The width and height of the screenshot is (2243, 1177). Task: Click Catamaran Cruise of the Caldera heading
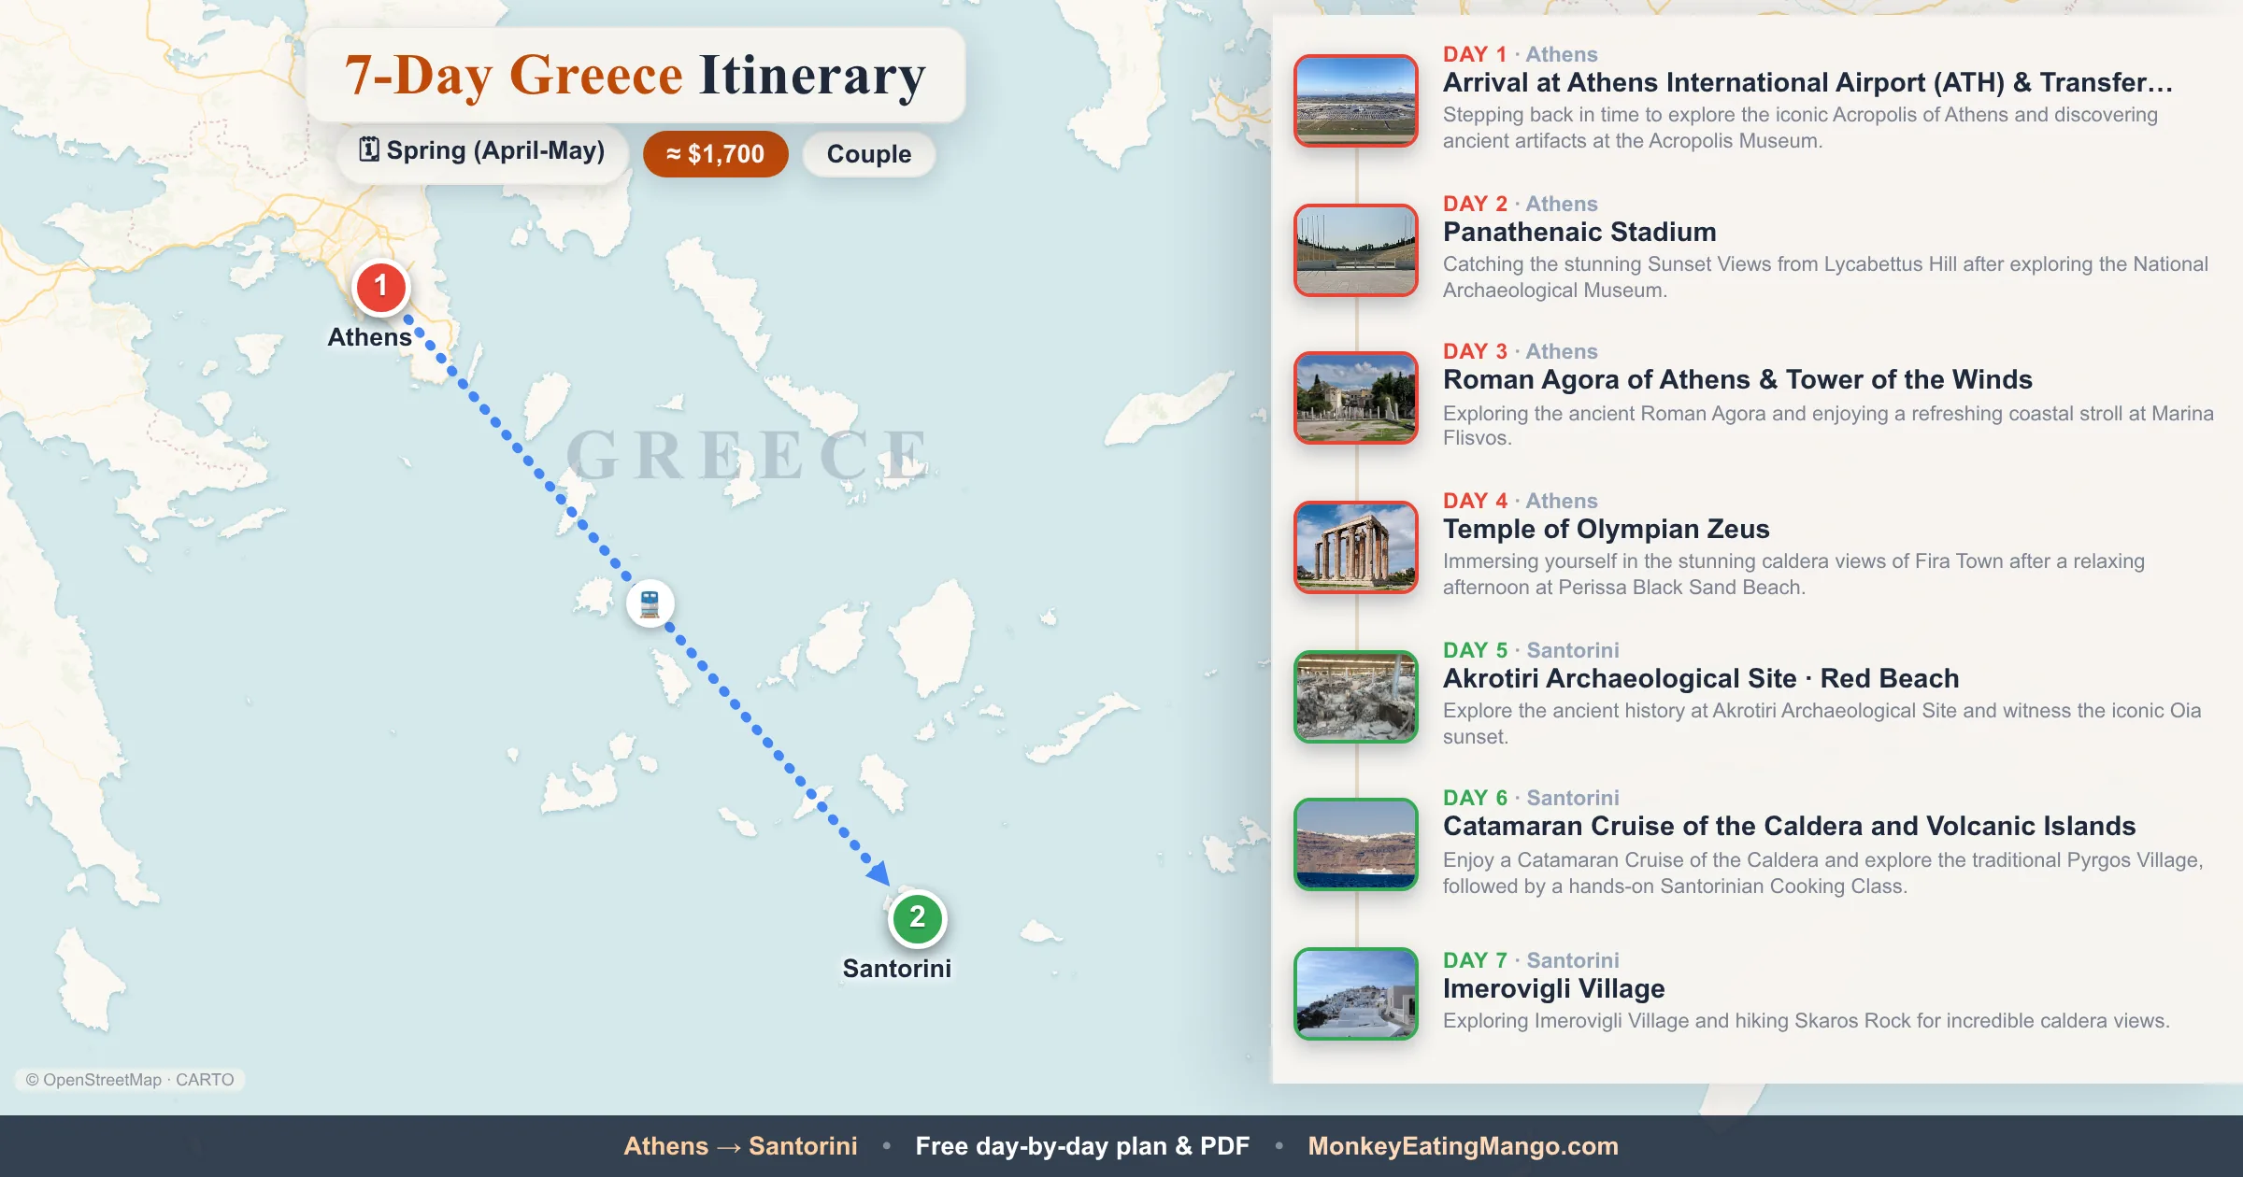click(x=1789, y=826)
